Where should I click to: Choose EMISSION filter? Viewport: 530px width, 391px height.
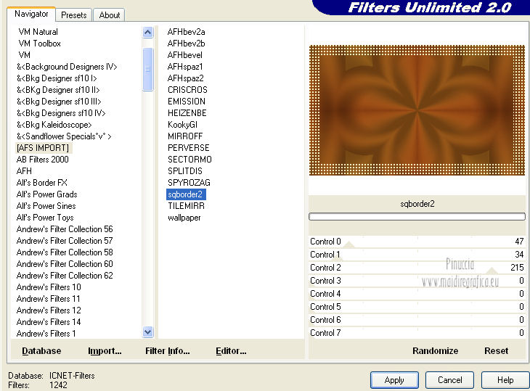(187, 102)
